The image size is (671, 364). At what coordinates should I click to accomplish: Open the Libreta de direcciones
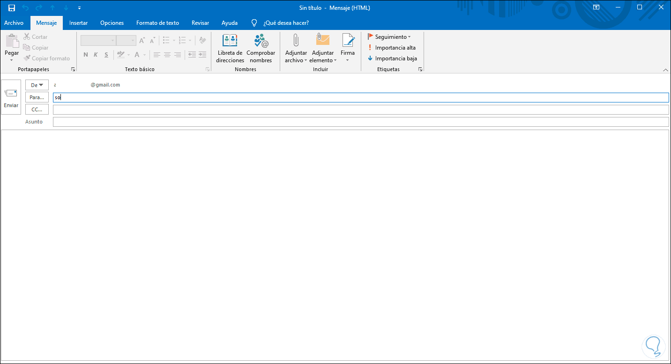tap(230, 49)
